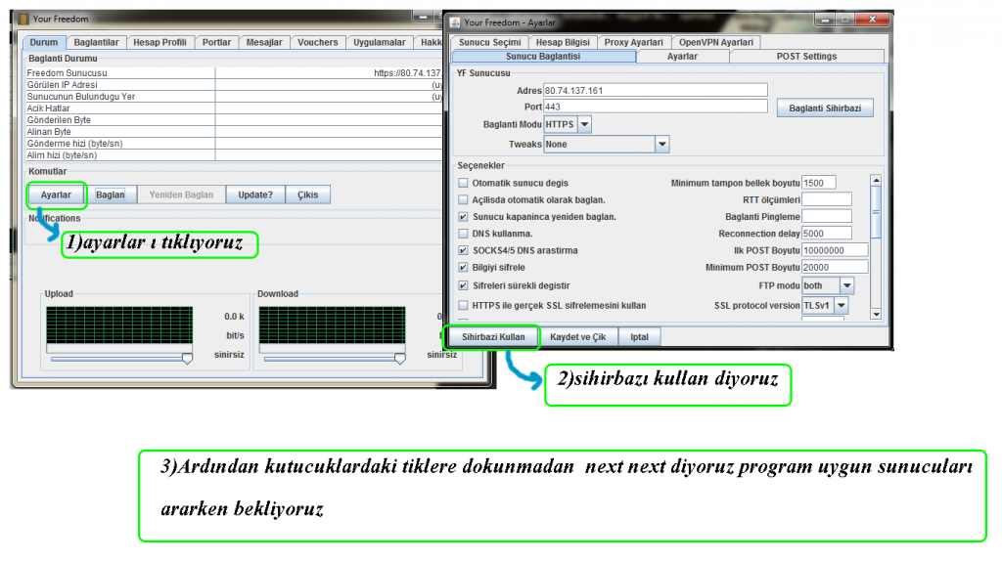Click the Çikis button

point(307,195)
